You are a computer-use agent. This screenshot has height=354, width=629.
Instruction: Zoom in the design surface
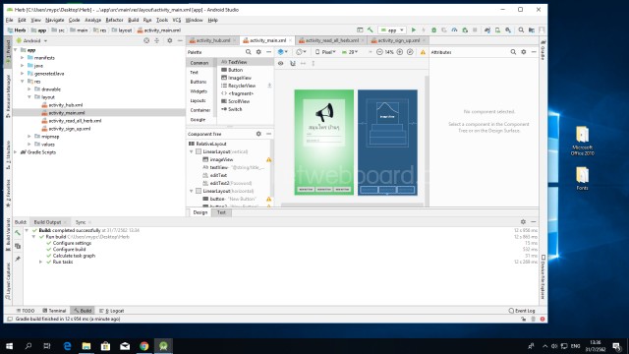pyautogui.click(x=400, y=52)
